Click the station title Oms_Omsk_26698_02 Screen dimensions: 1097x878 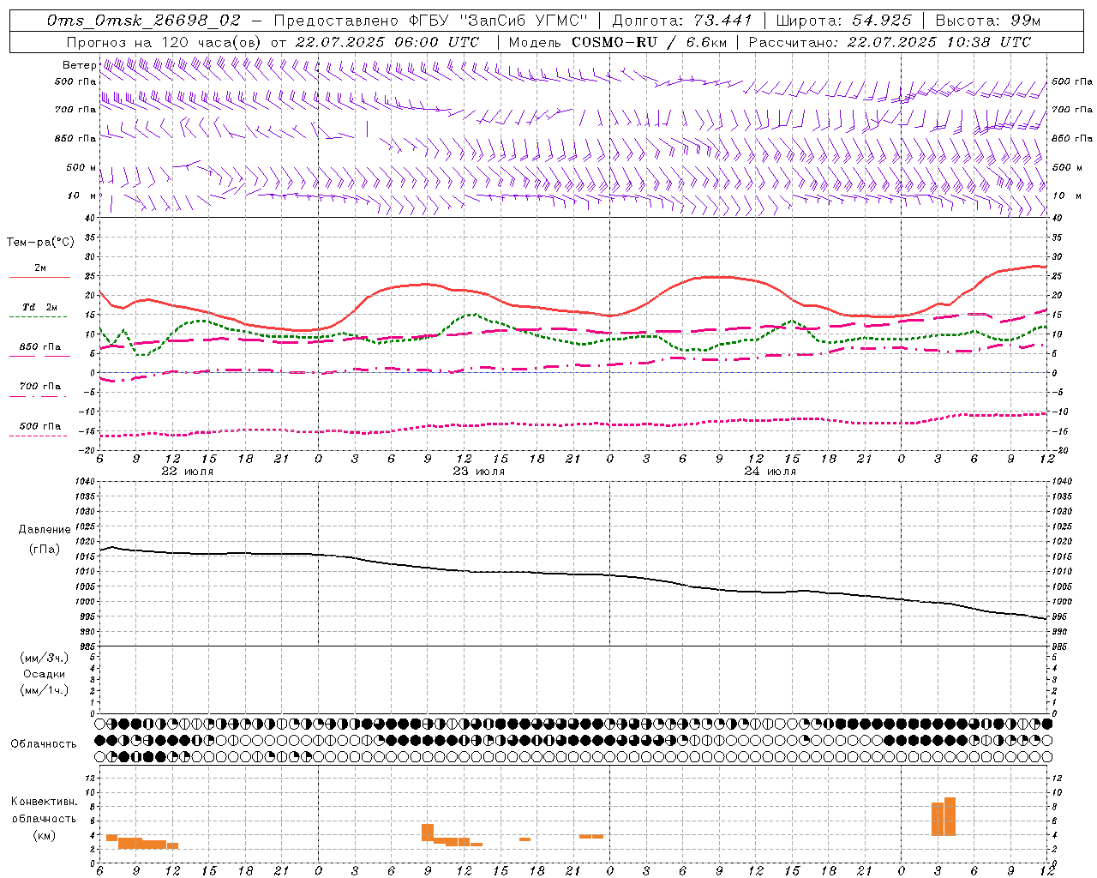144,21
